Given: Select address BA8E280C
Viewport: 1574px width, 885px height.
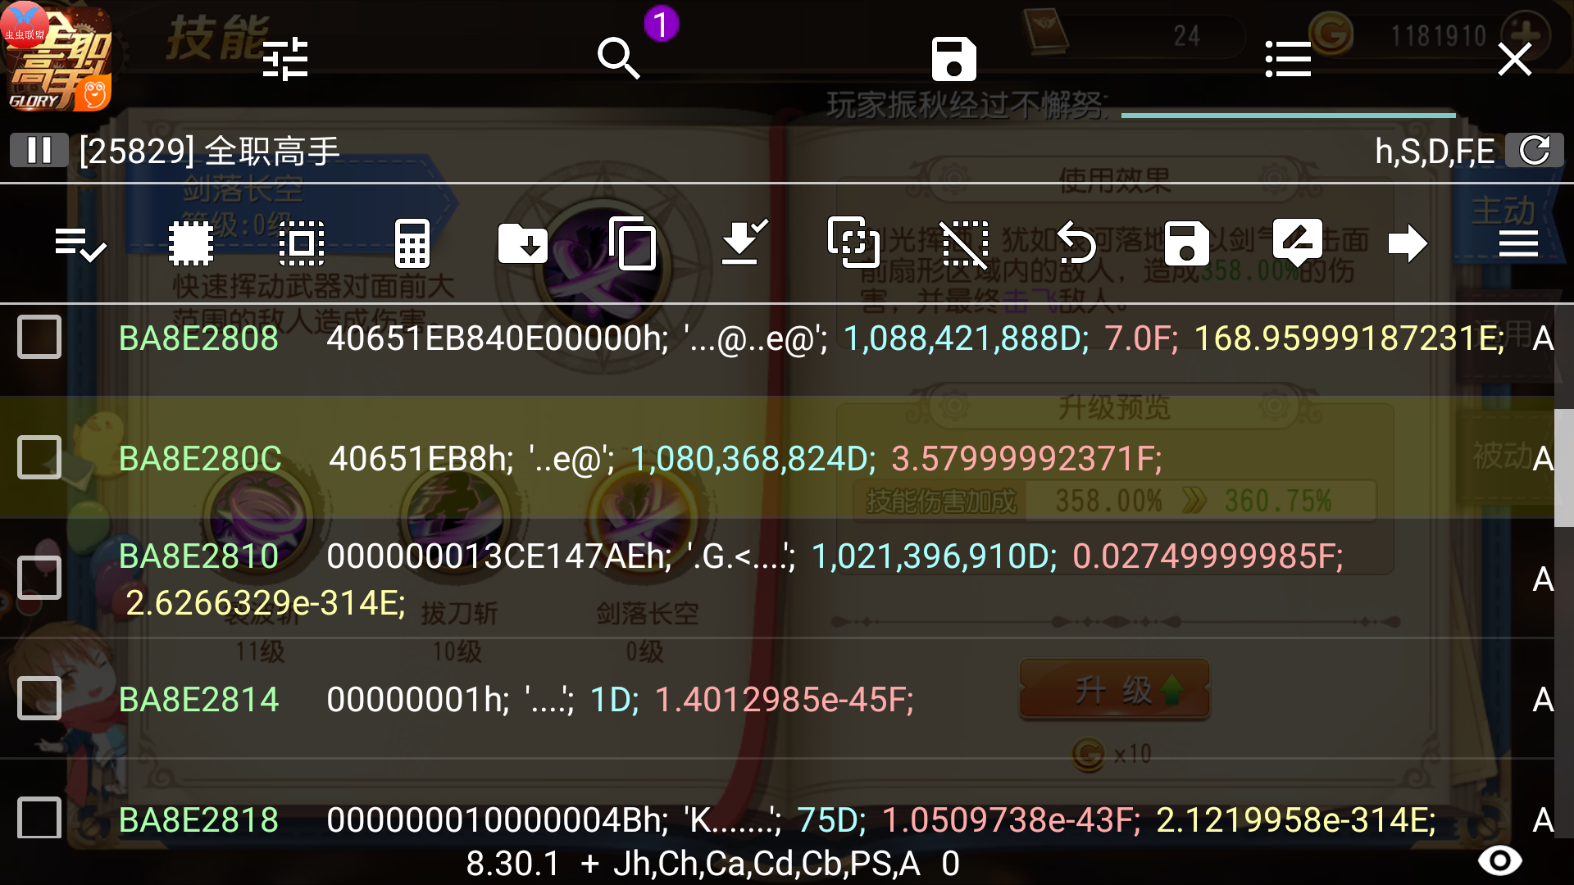Looking at the screenshot, I should click(x=200, y=459).
